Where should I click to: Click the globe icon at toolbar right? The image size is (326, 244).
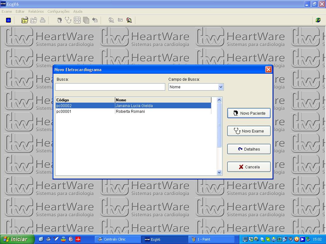click(x=318, y=20)
